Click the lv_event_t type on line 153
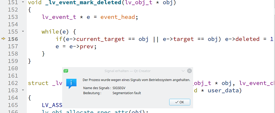The height and width of the screenshot is (113, 275). pyautogui.click(x=59, y=17)
